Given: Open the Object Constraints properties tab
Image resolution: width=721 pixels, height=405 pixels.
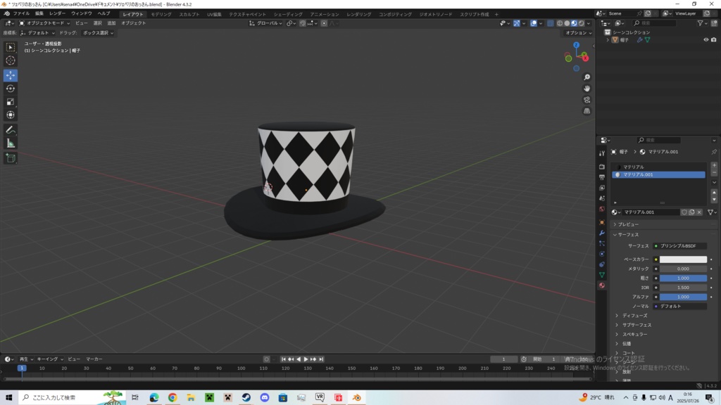Looking at the screenshot, I should (602, 264).
